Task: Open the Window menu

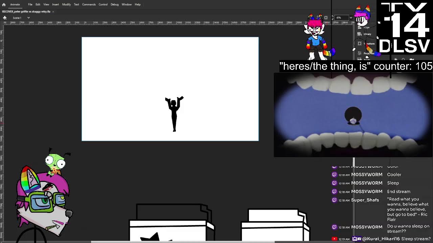Action: pos(127,4)
